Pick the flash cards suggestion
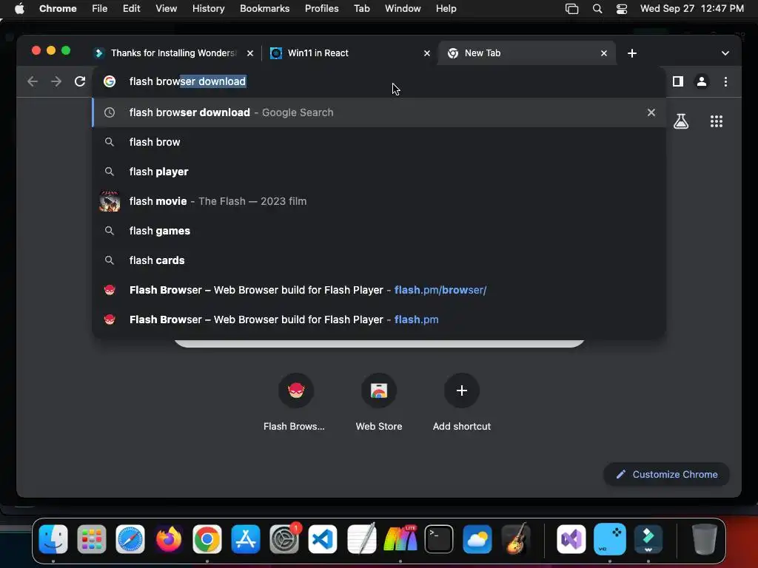Viewport: 758px width, 568px height. coord(378,260)
